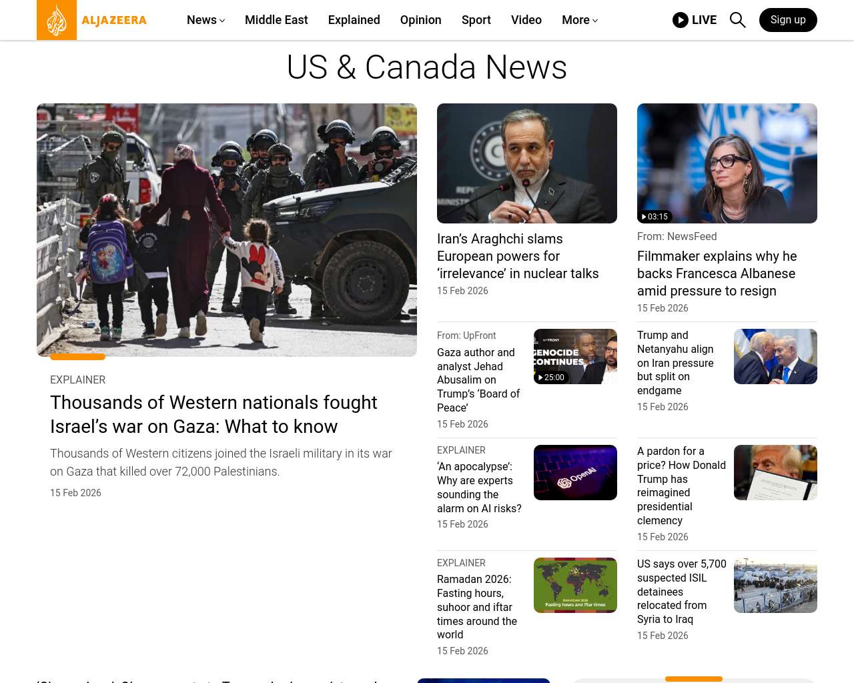Read the presidential pardon article
Viewport: 854px width, 683px height.
(681, 486)
